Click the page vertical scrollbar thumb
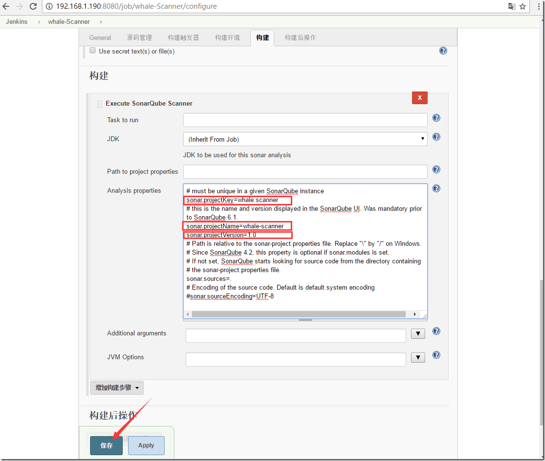The width and height of the screenshot is (545, 461). [x=542, y=352]
